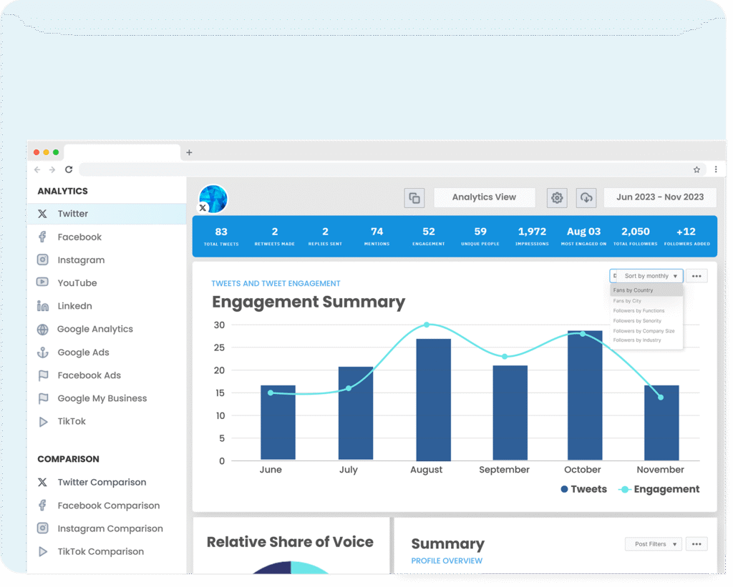Viewport: 733px width, 587px height.
Task: Expand the Sort by monthly dropdown
Action: coord(650,276)
